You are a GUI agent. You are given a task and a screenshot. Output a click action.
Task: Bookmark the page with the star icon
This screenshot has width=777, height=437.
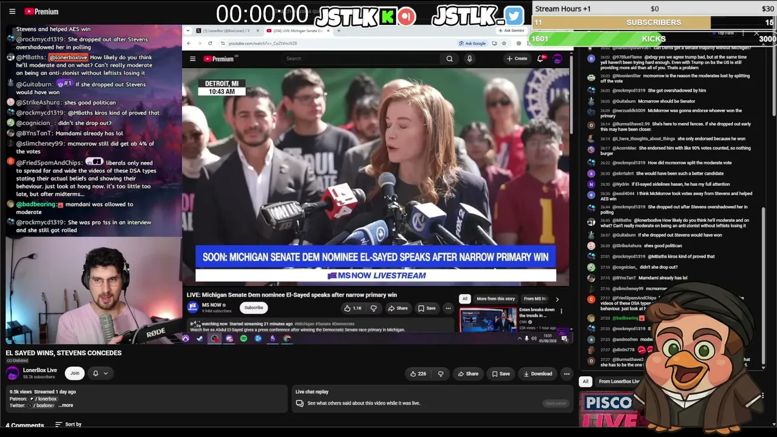(504, 43)
